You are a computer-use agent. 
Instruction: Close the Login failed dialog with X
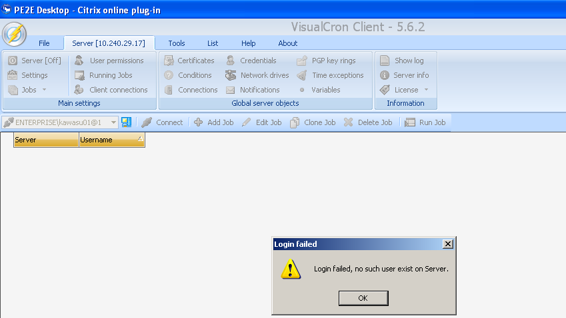pos(447,244)
